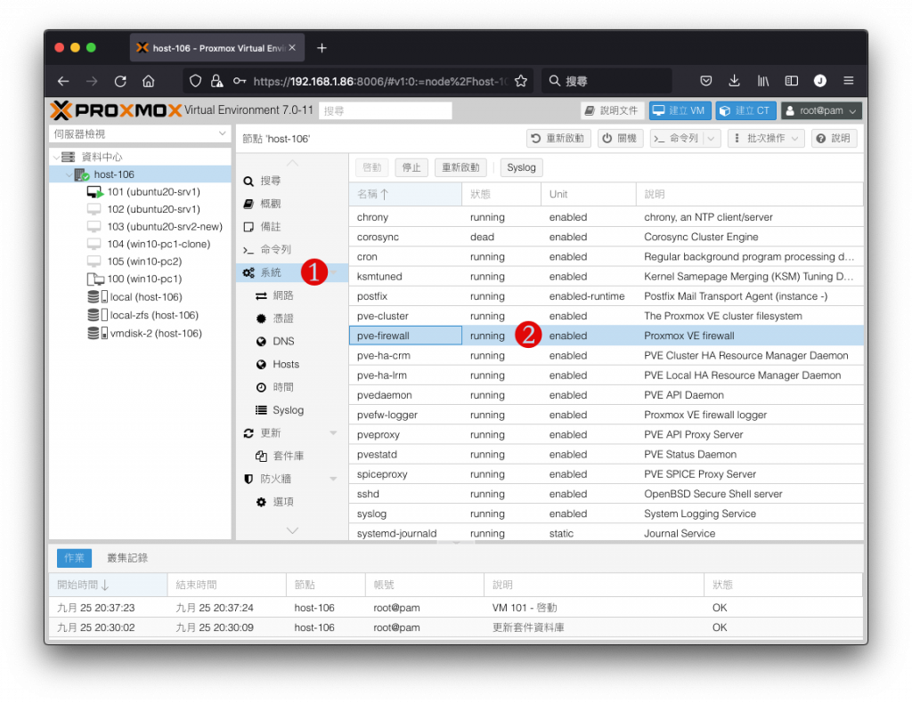Open the DNS menu item
Image resolution: width=912 pixels, height=703 pixels.
283,341
